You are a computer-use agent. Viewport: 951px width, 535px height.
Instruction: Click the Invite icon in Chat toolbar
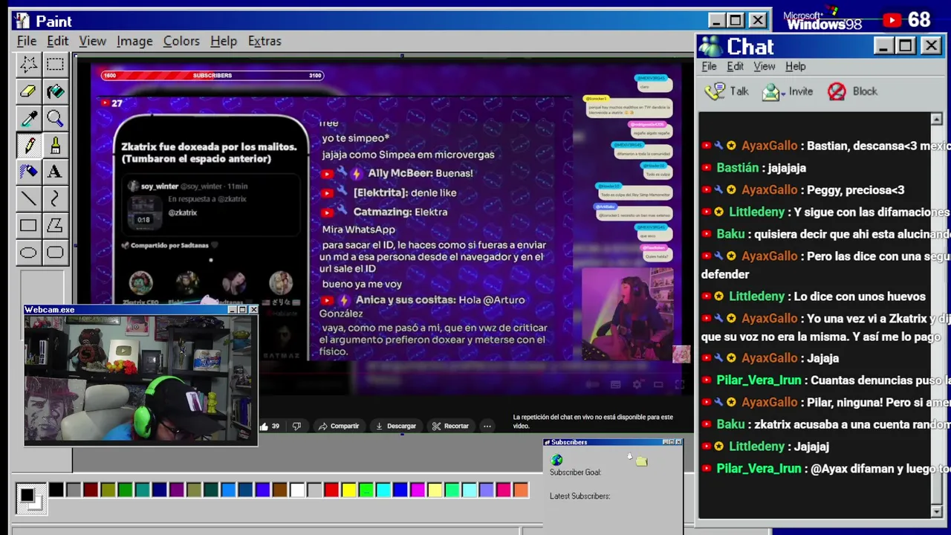(770, 91)
